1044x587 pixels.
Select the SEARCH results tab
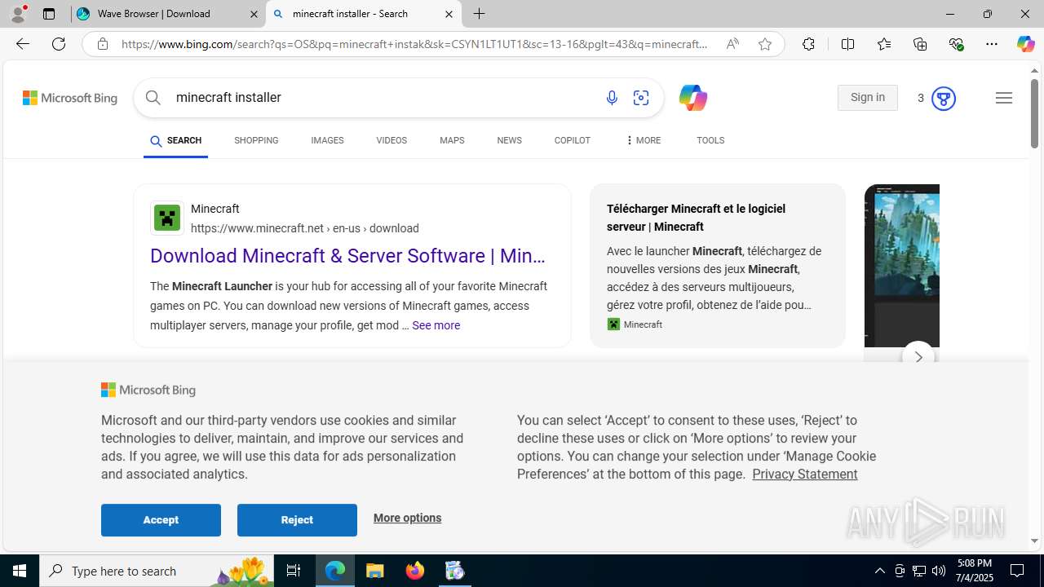point(175,141)
